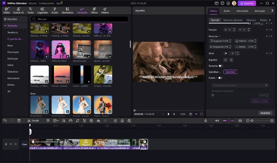Screen dimensions: 277x163
Task: Play the video in preview
Action: (169, 114)
